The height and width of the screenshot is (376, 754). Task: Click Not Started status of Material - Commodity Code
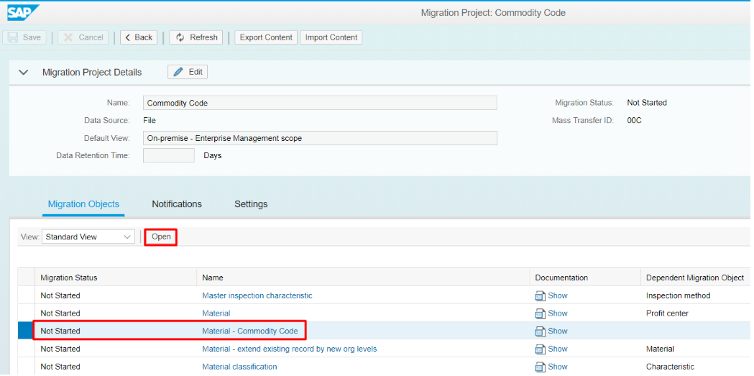[x=60, y=331]
